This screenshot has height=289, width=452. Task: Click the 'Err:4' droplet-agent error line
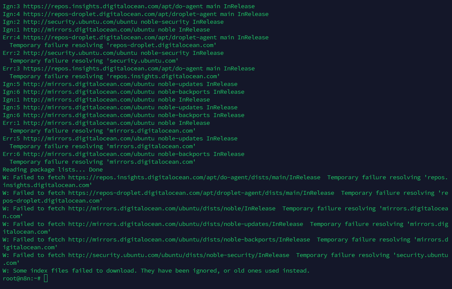point(136,37)
